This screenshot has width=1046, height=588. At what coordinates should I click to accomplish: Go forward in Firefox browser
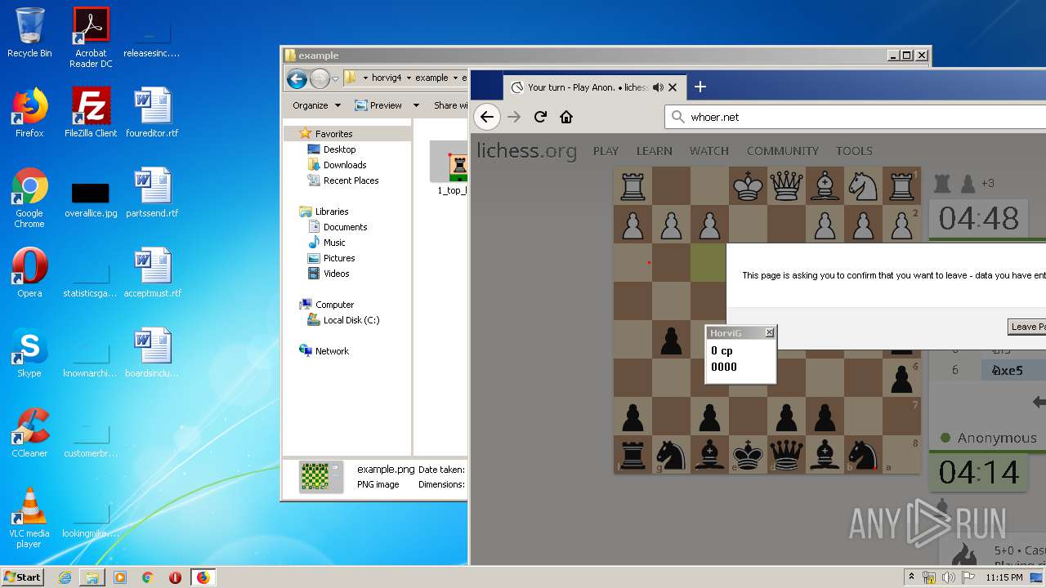[514, 117]
